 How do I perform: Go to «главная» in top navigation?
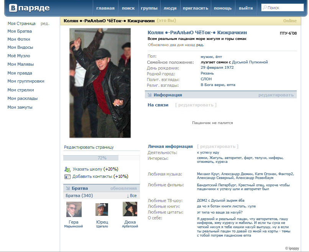tap(105, 8)
